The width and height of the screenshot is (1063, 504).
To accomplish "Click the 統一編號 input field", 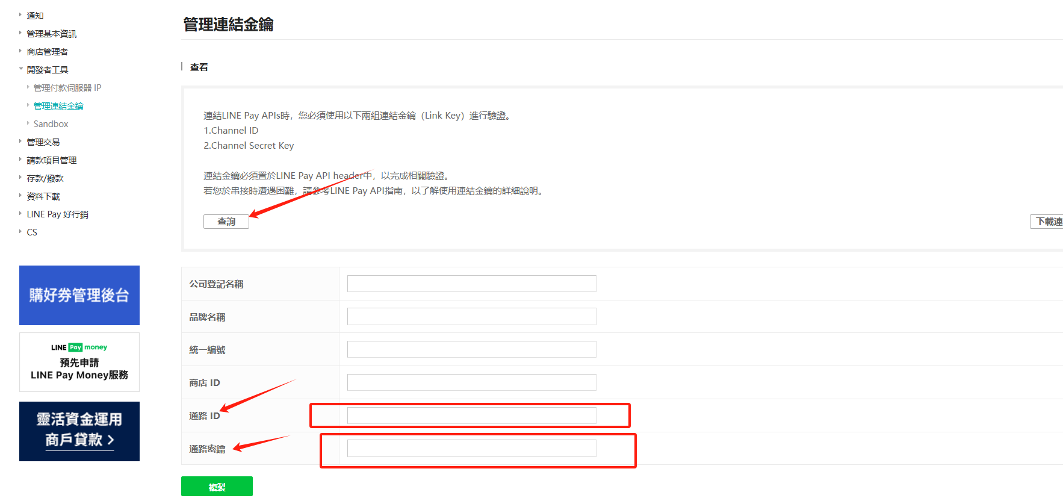I will [472, 349].
